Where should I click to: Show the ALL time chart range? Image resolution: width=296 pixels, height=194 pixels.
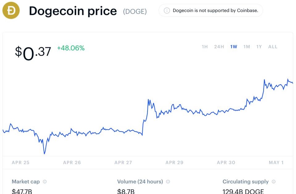(x=273, y=47)
